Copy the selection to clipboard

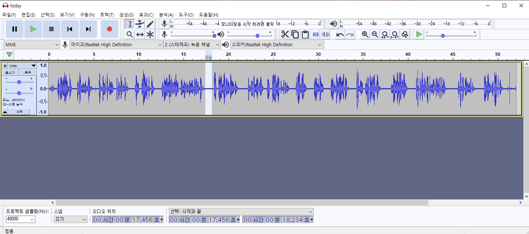coord(295,35)
